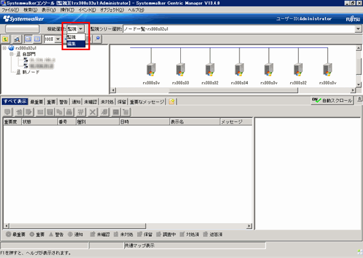Click the 対処済 legend entry
This screenshot has height=258, width=363.
click(x=190, y=234)
